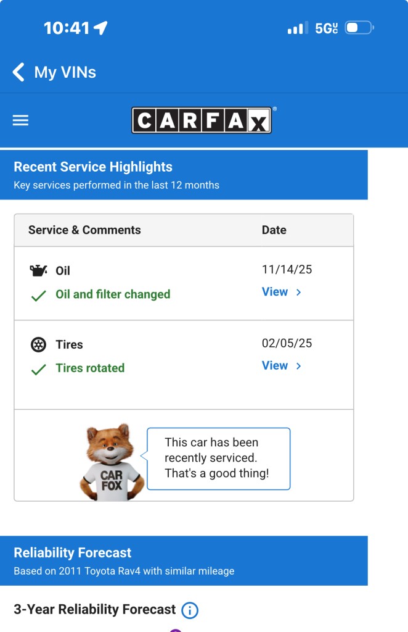The image size is (408, 632).
Task: Tap the Reliability Forecast section header
Action: coord(73,553)
